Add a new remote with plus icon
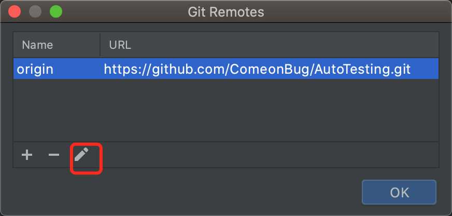The width and height of the screenshot is (452, 216). click(27, 155)
